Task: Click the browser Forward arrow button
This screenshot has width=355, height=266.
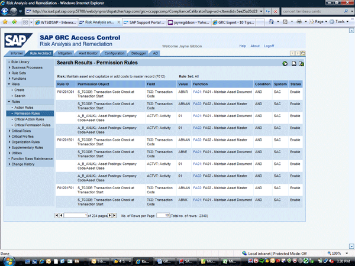Action: pyautogui.click(x=14, y=11)
